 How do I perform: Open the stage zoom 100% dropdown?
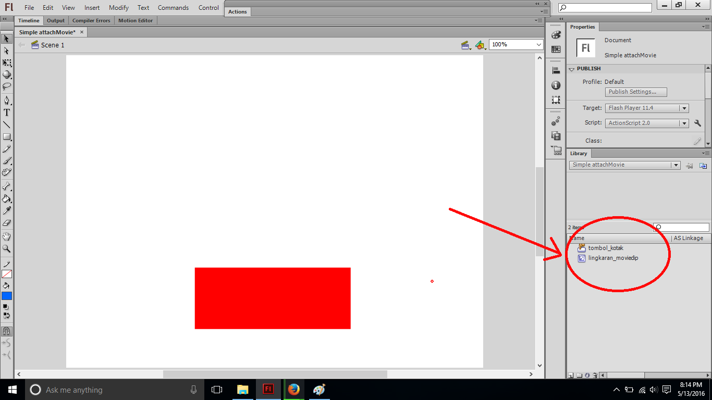539,45
